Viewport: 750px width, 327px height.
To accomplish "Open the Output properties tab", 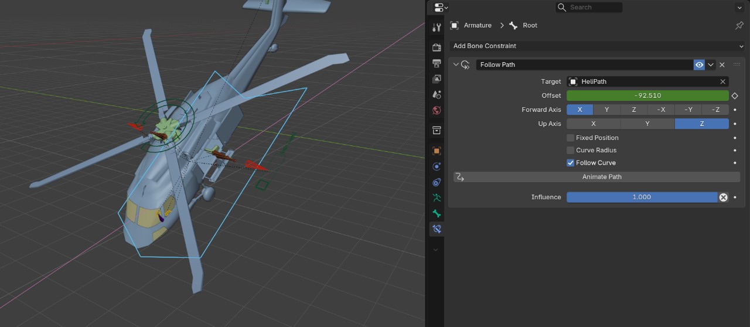I will coord(437,63).
